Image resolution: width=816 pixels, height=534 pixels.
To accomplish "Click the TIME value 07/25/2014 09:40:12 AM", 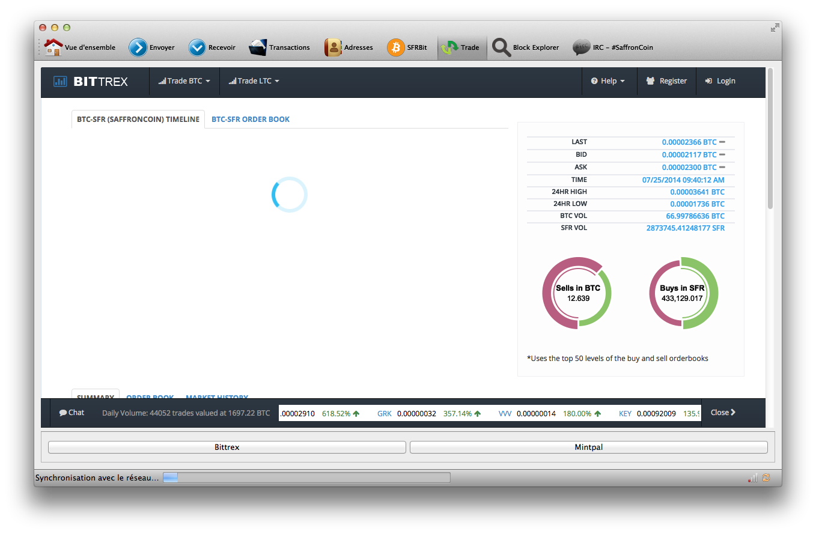I will [x=683, y=180].
